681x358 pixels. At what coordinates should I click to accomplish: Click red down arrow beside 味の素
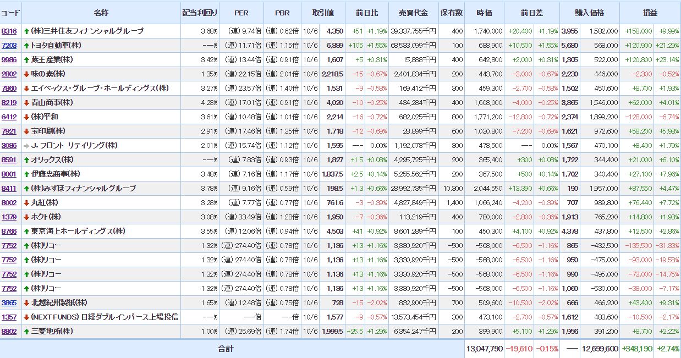tap(26, 74)
